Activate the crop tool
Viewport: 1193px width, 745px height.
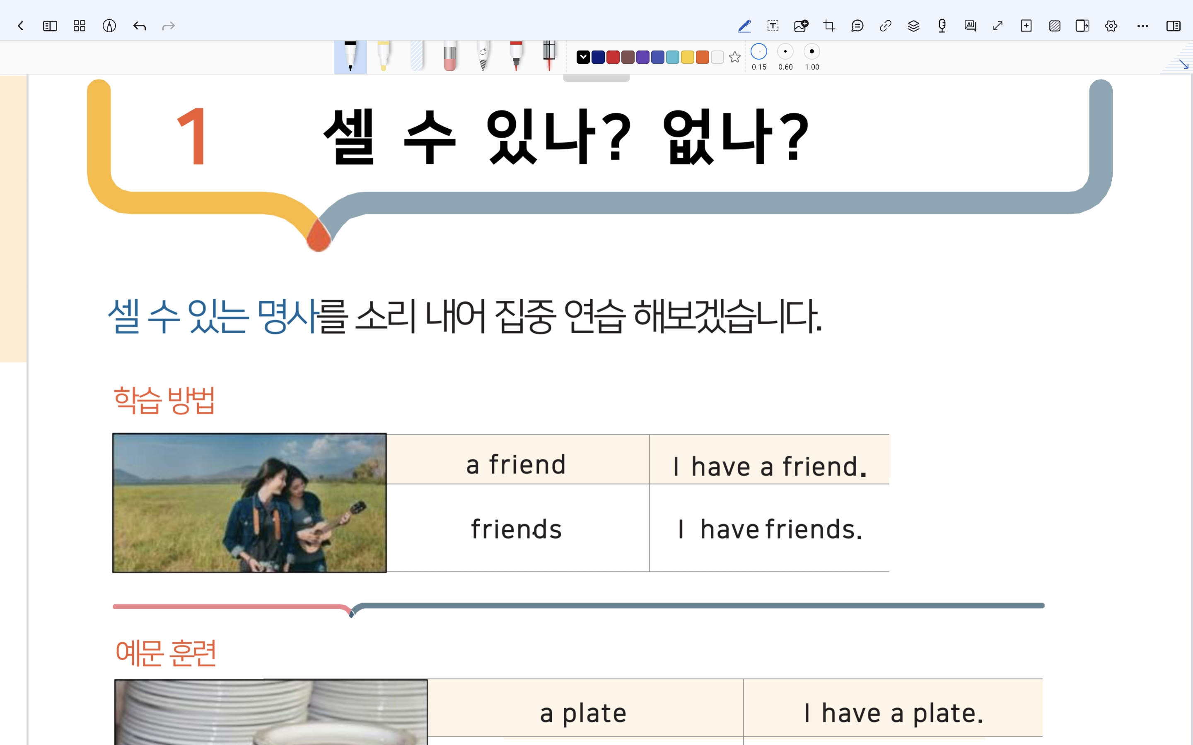(x=829, y=26)
